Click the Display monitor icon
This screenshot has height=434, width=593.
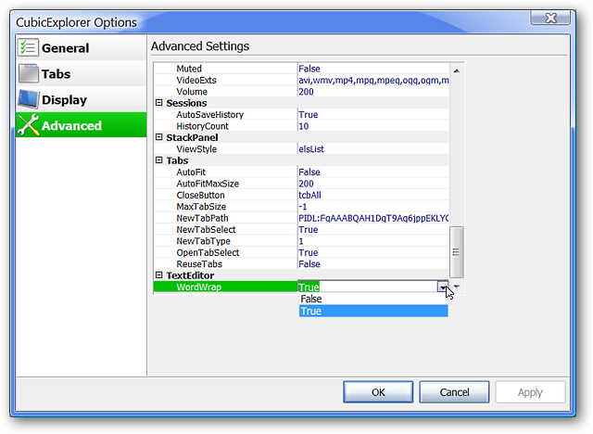tap(28, 99)
